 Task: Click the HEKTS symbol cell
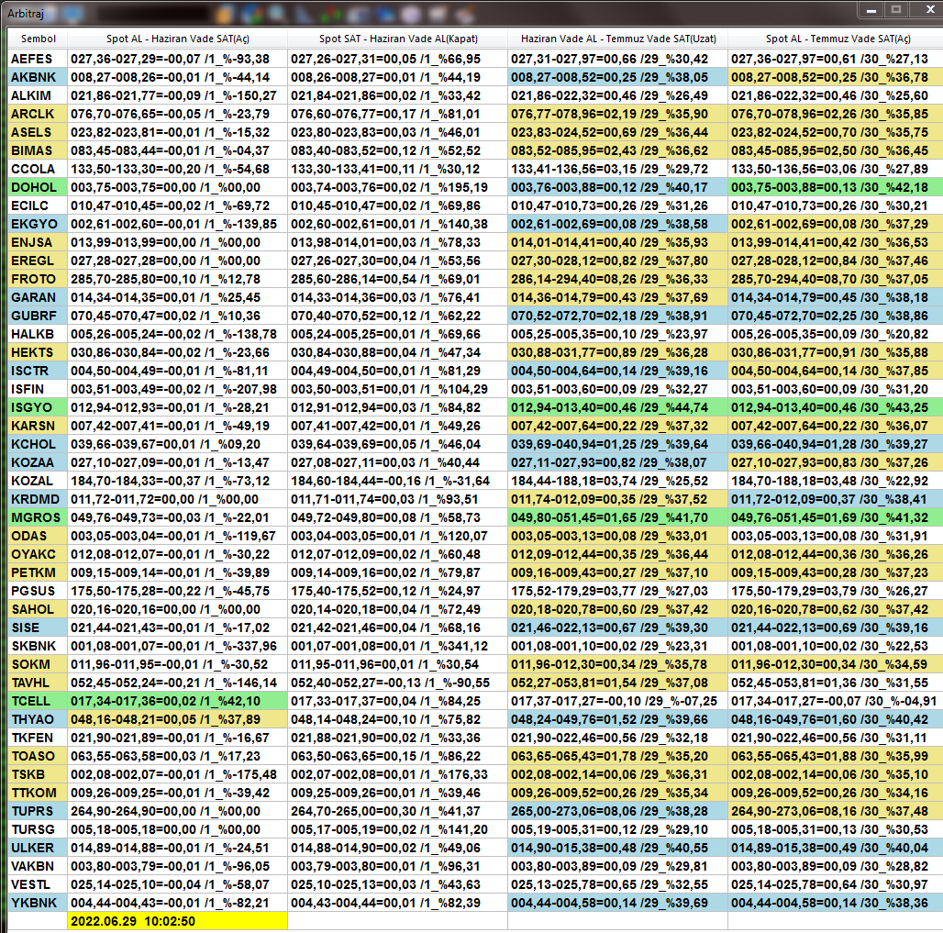tap(38, 352)
